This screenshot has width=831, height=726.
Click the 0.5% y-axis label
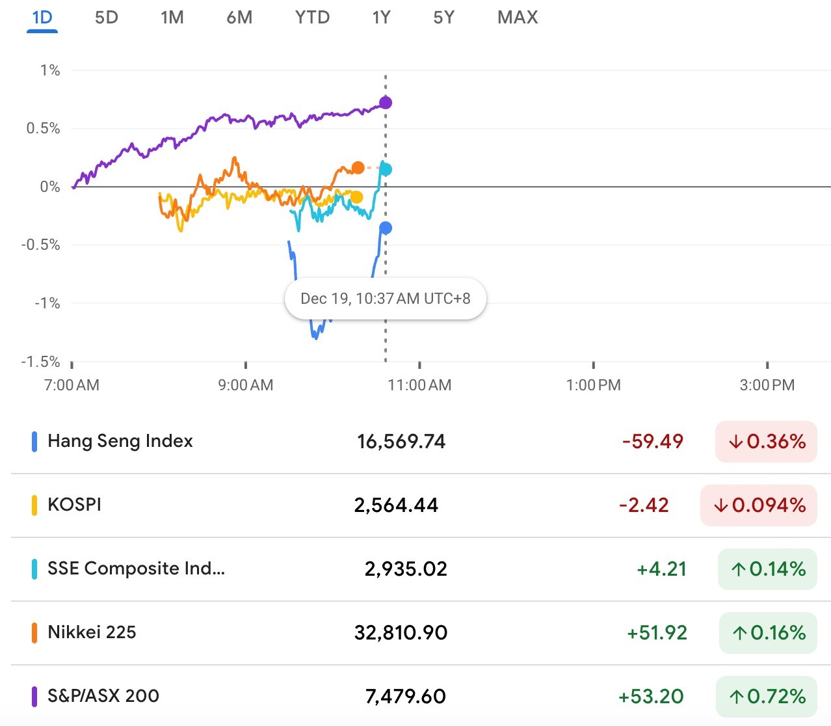tap(44, 128)
